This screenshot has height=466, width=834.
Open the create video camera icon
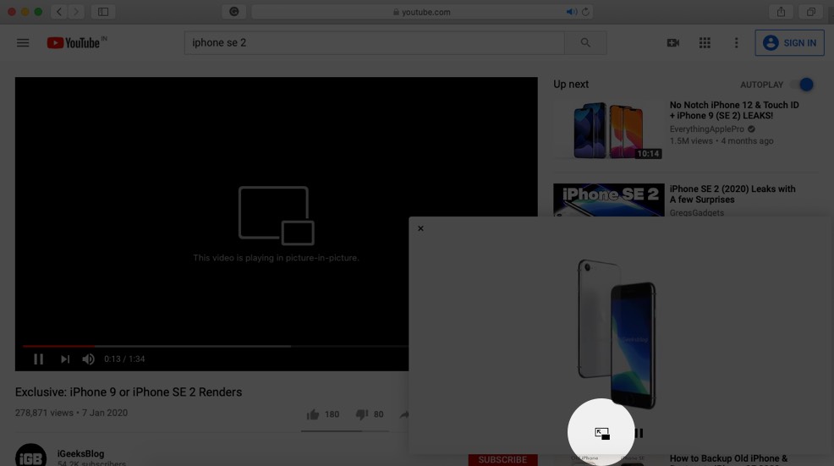[x=672, y=42]
